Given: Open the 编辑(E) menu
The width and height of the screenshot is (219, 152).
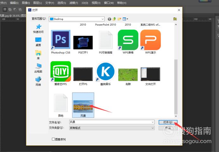Looking at the screenshot, I should (x=14, y=3).
